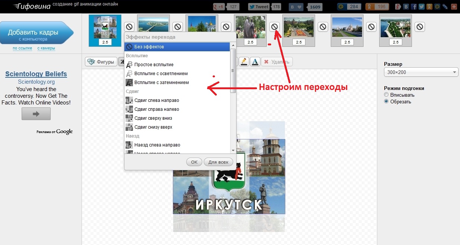The width and height of the screenshot is (460, 245).
Task: Pick the pencil fill color tool
Action: (x=244, y=62)
